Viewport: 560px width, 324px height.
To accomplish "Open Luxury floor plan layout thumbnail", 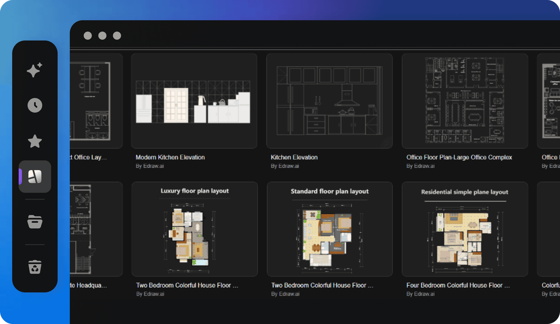I will [x=194, y=229].
